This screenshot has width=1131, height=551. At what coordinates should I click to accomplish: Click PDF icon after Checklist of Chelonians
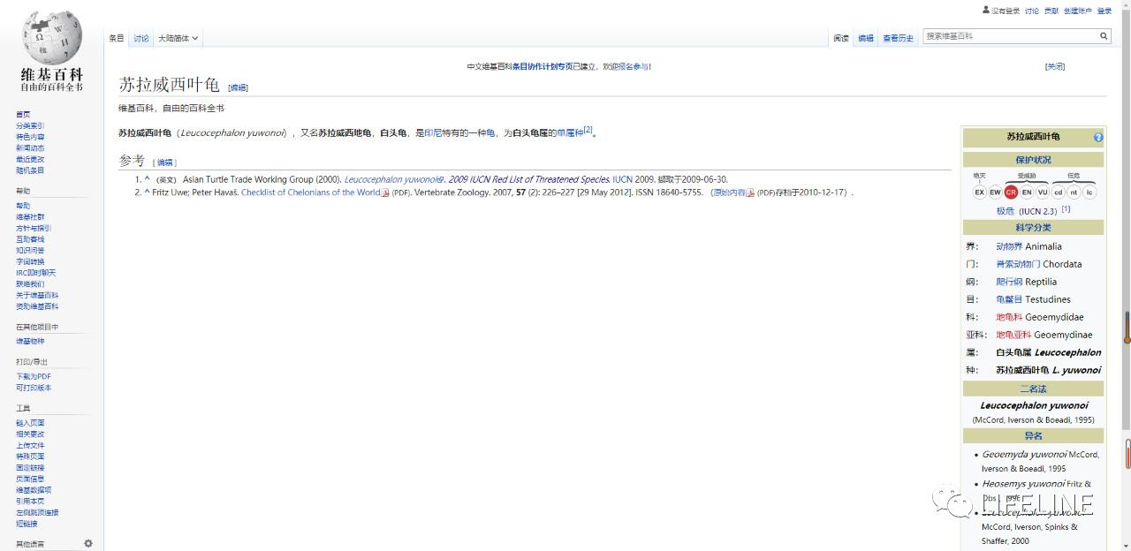pos(385,192)
